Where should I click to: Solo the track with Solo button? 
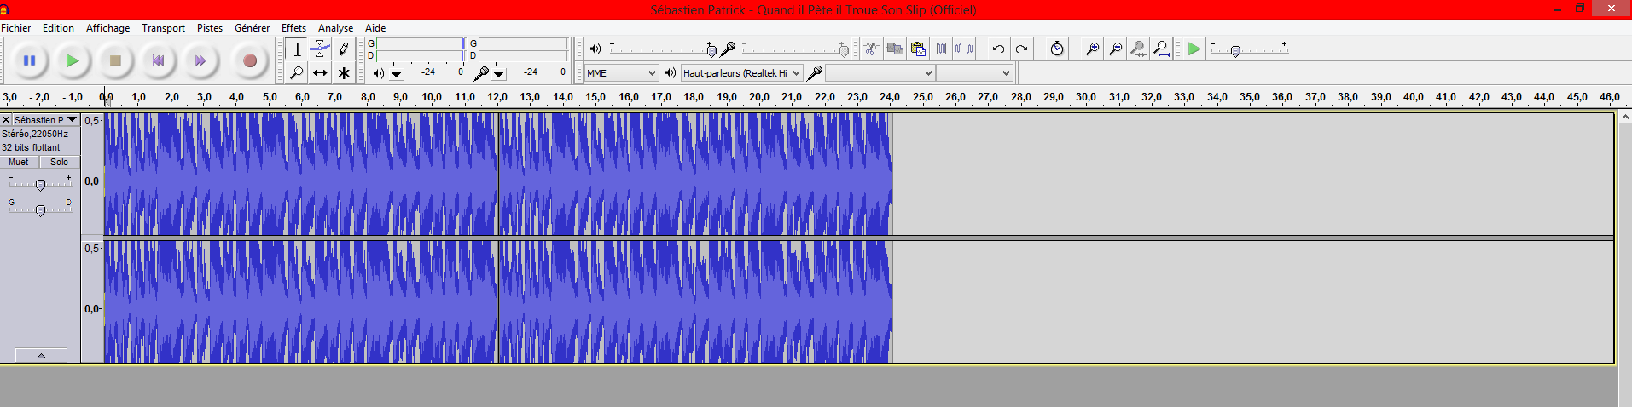pyautogui.click(x=59, y=162)
